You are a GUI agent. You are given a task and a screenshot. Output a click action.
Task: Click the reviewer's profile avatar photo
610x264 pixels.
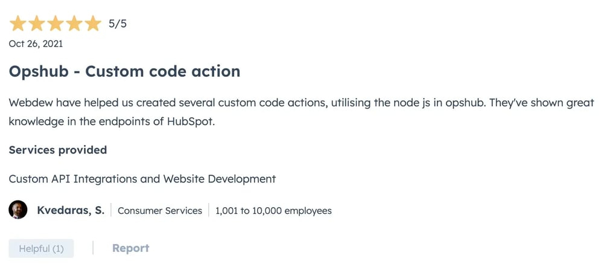pos(18,210)
